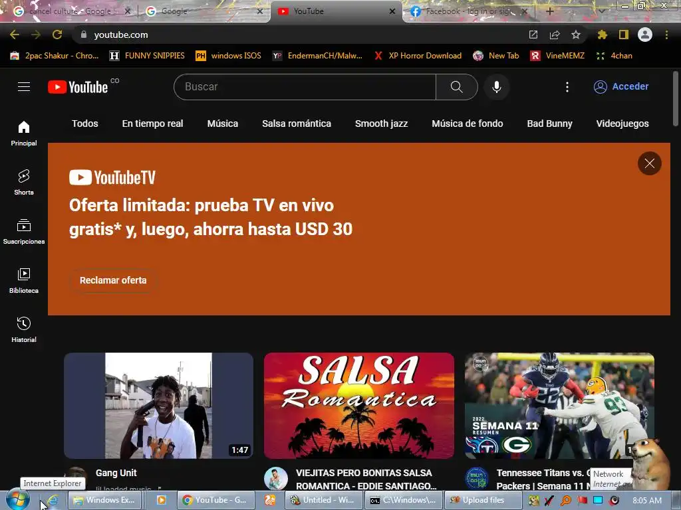Click Acceder to sign in
This screenshot has width=681, height=510.
(621, 86)
